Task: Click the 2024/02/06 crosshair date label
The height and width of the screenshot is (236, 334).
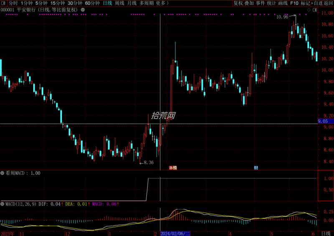Action: coord(175,233)
